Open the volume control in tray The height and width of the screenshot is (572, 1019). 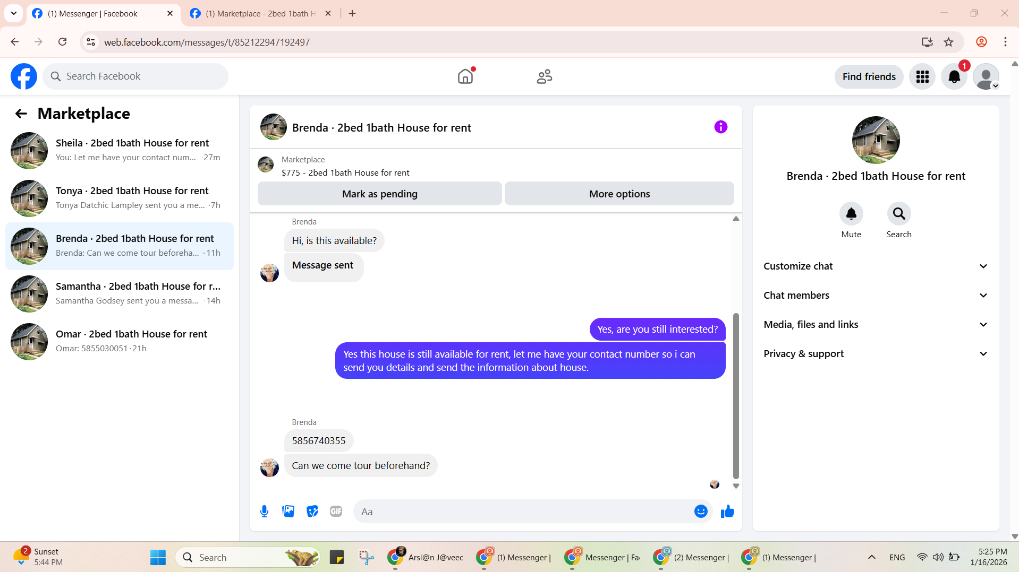coord(938,557)
